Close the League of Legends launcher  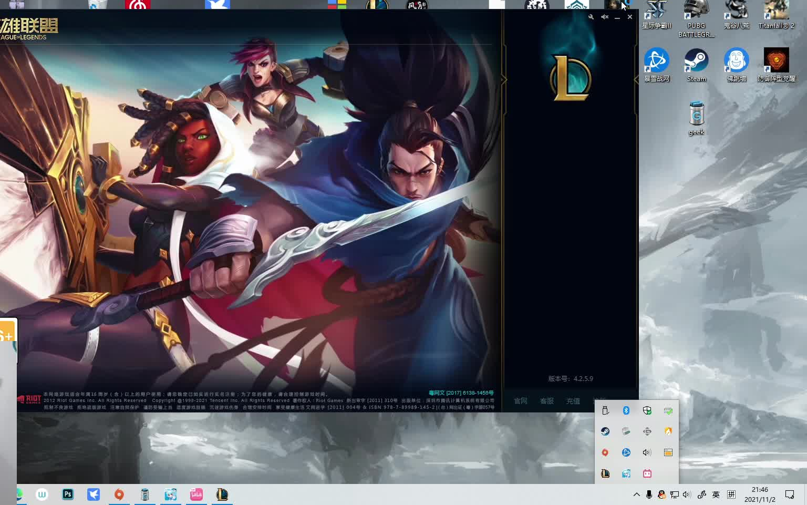pyautogui.click(x=630, y=17)
